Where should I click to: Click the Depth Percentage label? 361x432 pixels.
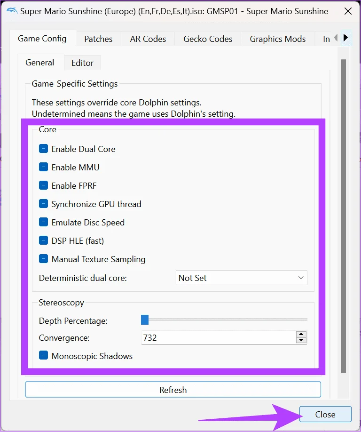[73, 321]
